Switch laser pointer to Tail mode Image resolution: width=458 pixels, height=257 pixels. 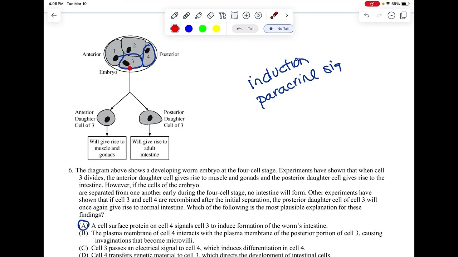245,29
